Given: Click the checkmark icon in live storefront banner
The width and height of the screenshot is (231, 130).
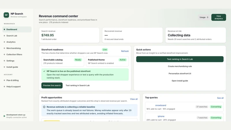Looking at the screenshot, I should click(44, 71).
